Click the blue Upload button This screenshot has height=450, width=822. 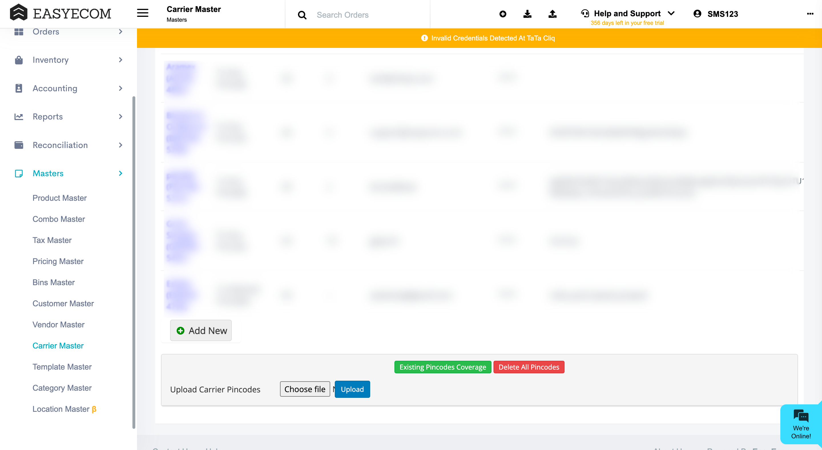352,389
